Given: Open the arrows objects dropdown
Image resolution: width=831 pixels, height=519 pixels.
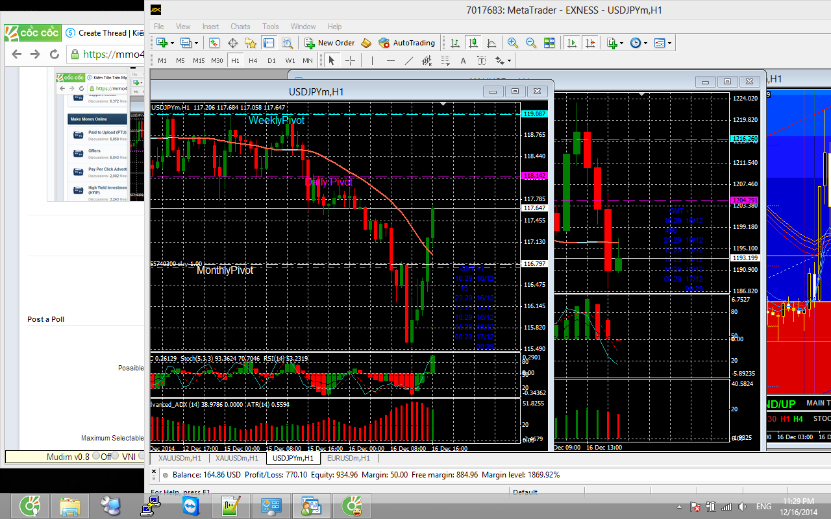Looking at the screenshot, I should 502,60.
